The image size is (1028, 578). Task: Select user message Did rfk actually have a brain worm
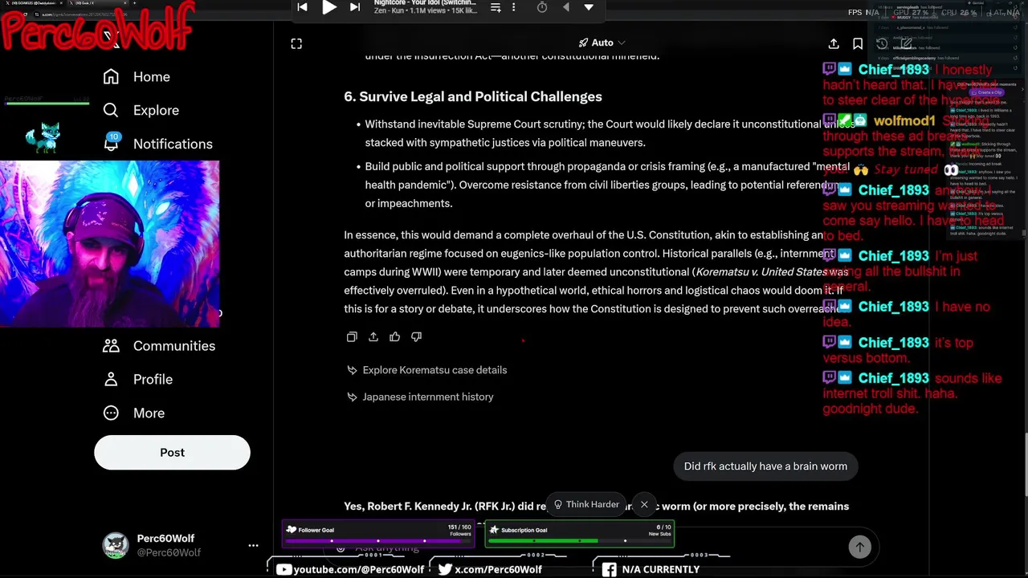765,466
